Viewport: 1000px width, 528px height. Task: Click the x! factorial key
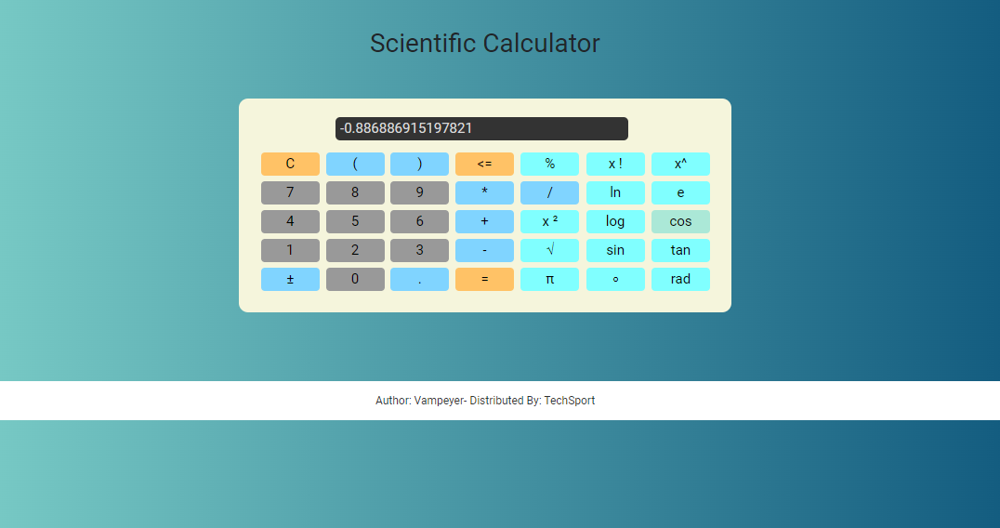[x=615, y=164]
